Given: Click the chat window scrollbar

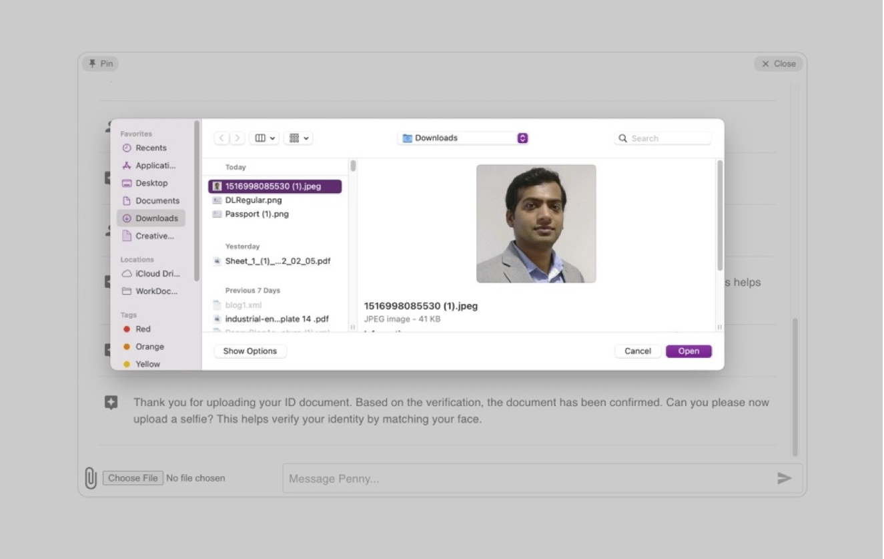Looking at the screenshot, I should tap(794, 387).
